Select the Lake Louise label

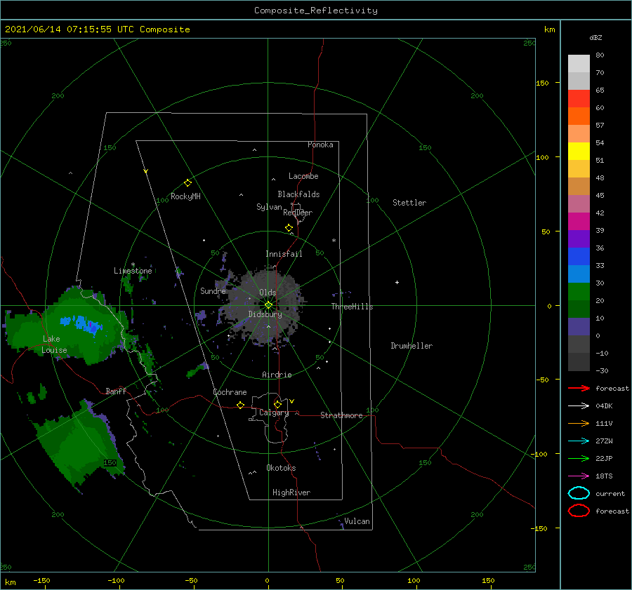[54, 344]
